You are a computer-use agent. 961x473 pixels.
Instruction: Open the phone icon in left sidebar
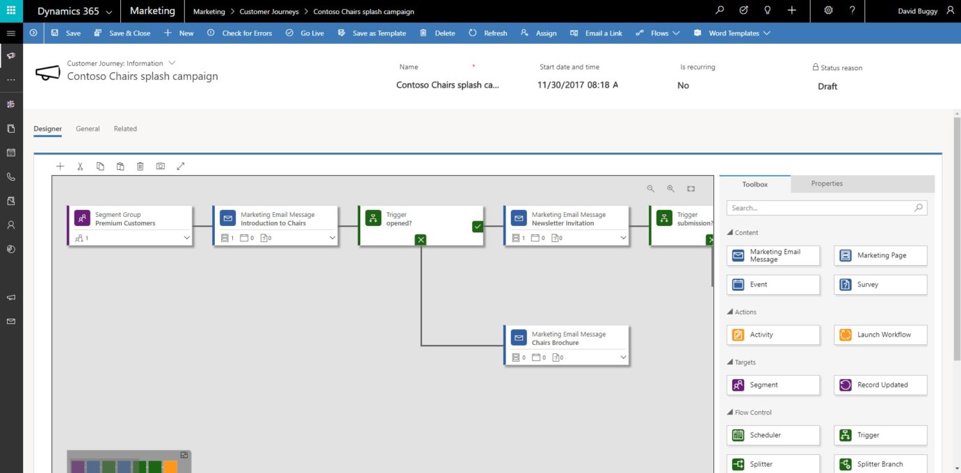(11, 177)
